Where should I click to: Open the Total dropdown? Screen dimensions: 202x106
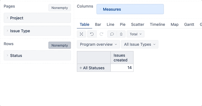136,34
